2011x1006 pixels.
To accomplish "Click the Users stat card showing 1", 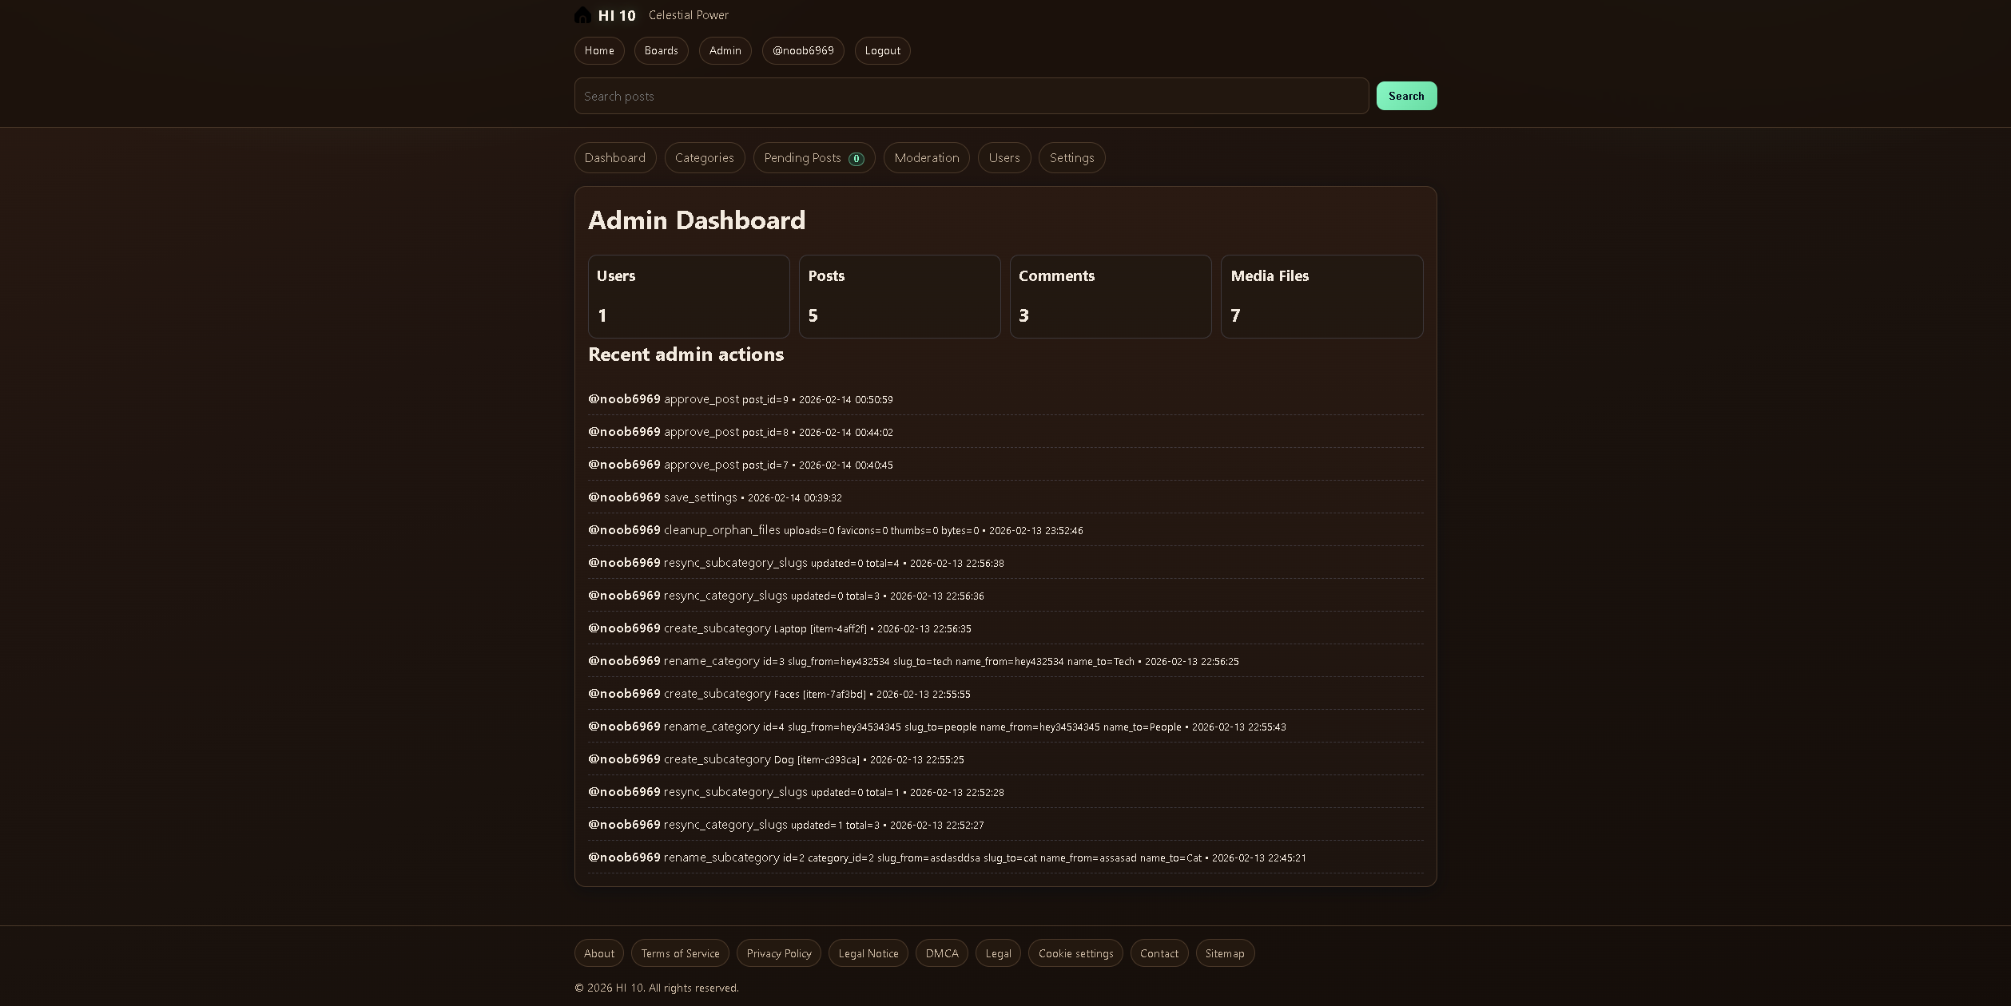I will pos(688,296).
